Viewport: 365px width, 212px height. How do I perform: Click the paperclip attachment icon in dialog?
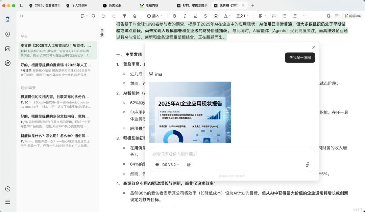pos(307,165)
